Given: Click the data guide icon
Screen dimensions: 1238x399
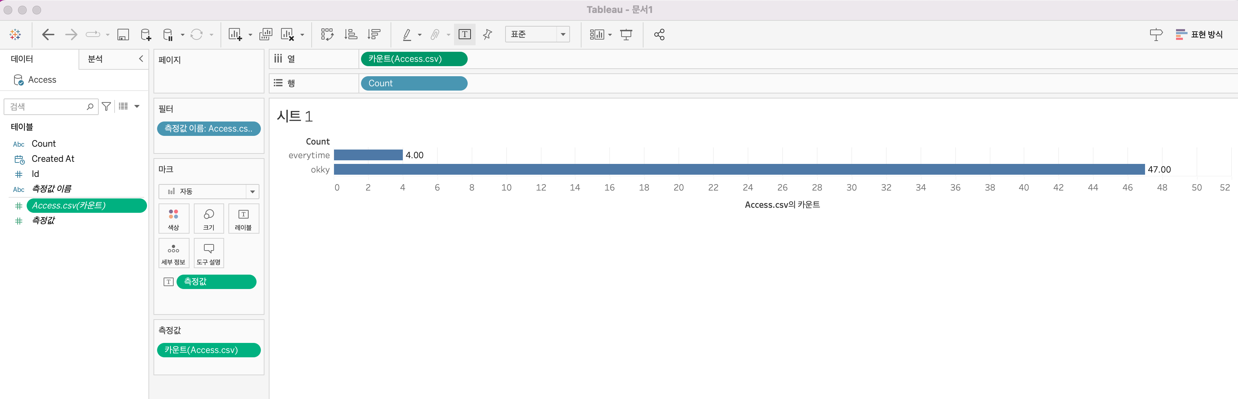Looking at the screenshot, I should 1156,34.
